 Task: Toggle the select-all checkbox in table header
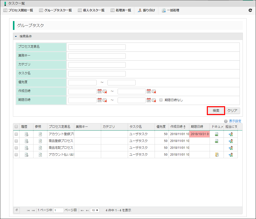coord(16,127)
